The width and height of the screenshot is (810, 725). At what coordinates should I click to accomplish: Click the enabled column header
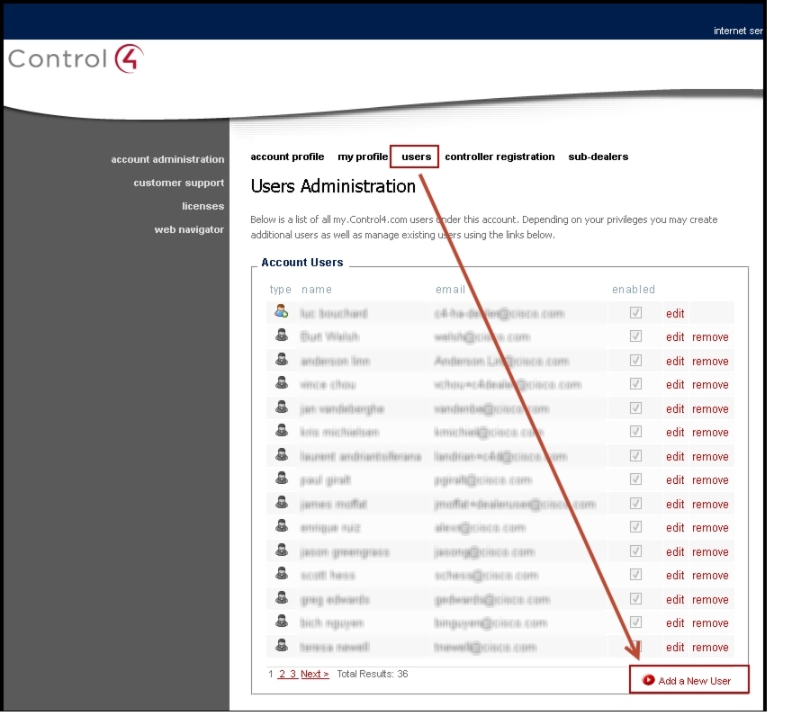point(634,290)
